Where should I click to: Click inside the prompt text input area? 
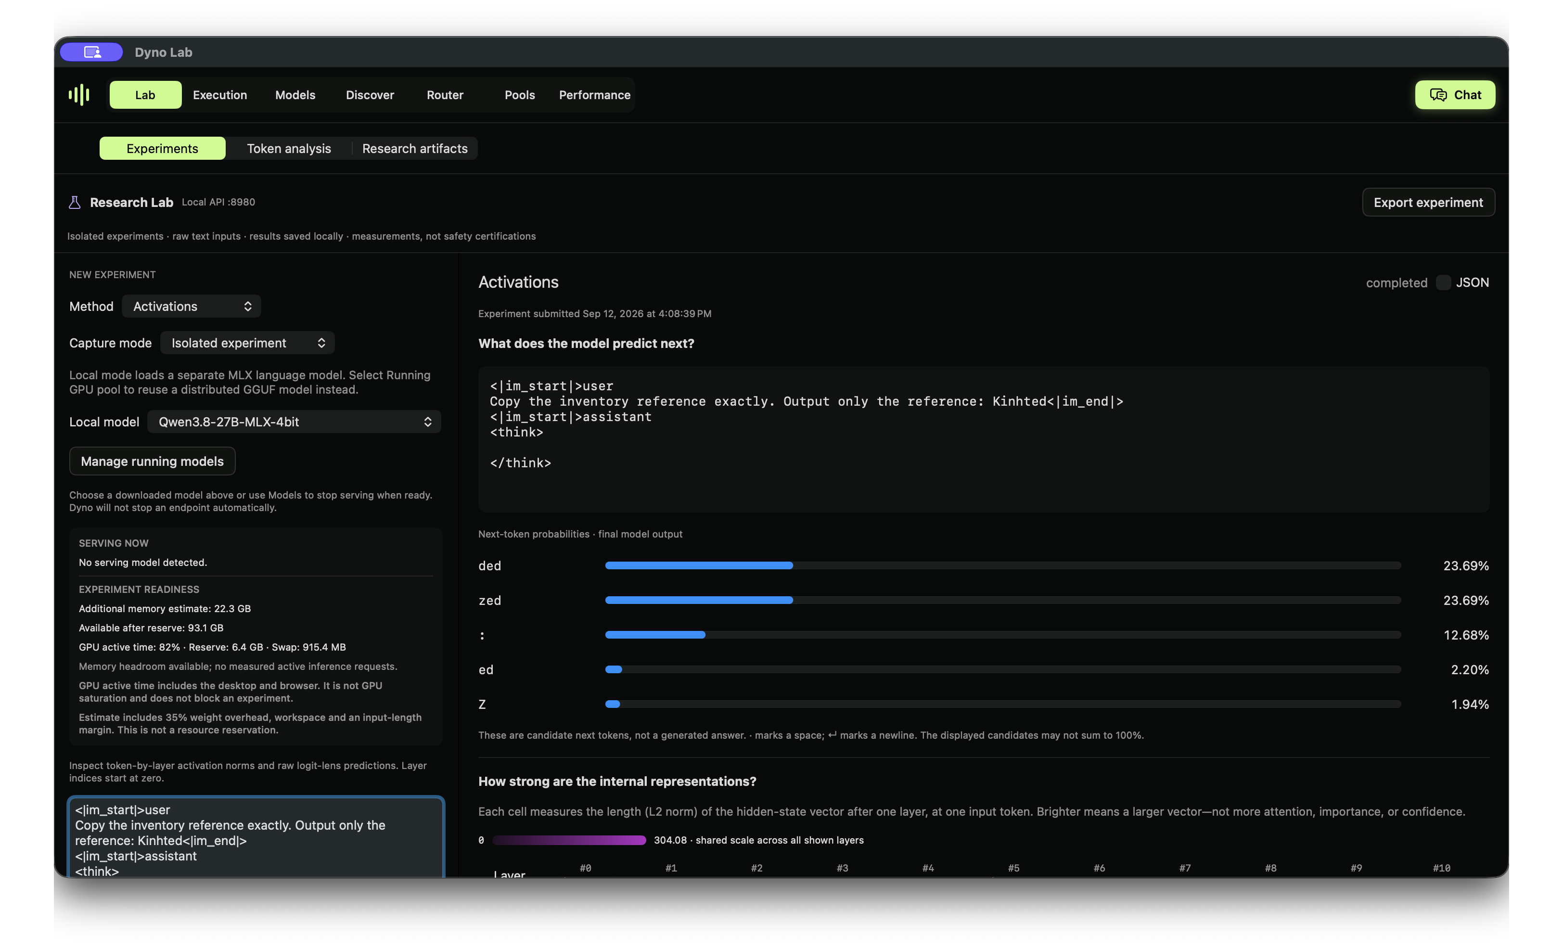coord(256,837)
